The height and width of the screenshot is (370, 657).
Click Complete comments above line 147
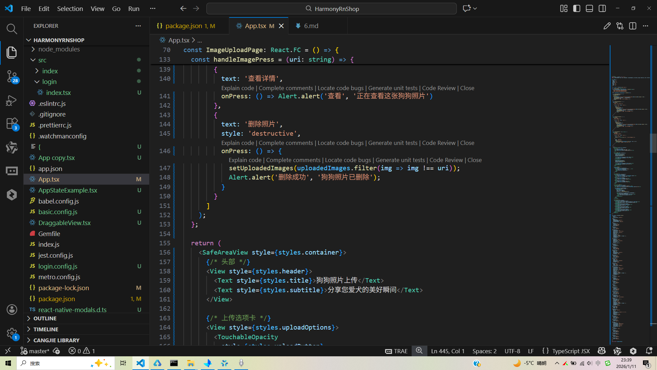tap(293, 160)
